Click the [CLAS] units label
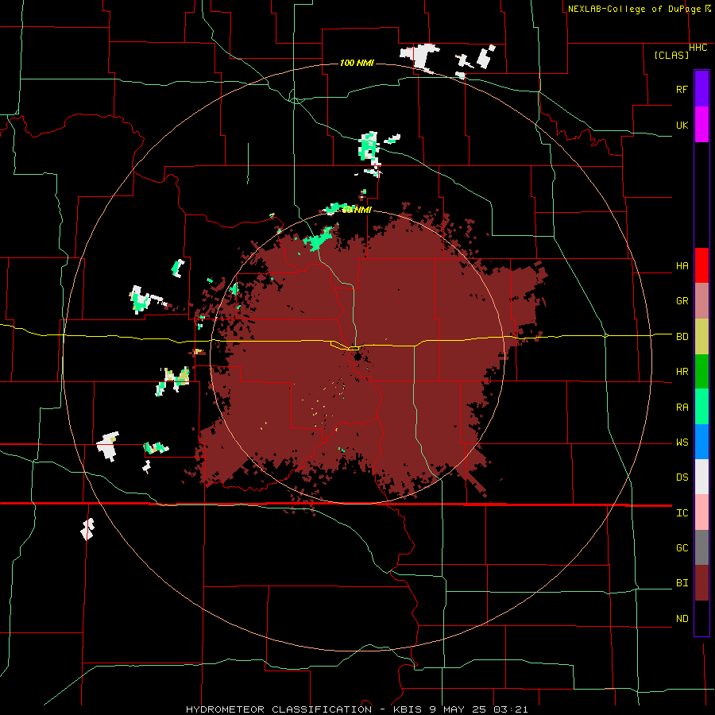 [x=671, y=55]
